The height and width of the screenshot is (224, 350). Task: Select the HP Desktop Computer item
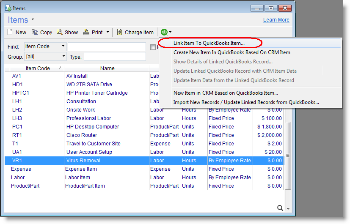(x=93, y=127)
